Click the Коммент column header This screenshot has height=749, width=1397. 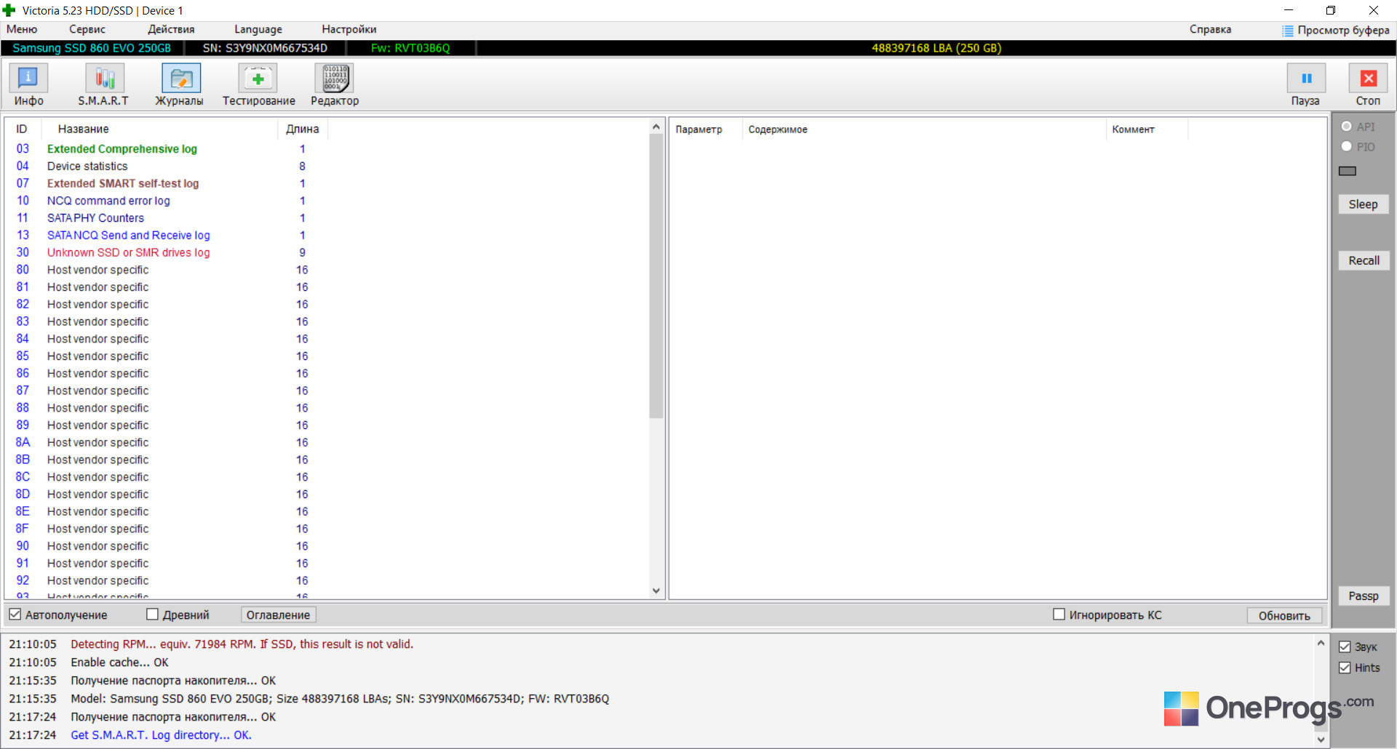pyautogui.click(x=1147, y=129)
